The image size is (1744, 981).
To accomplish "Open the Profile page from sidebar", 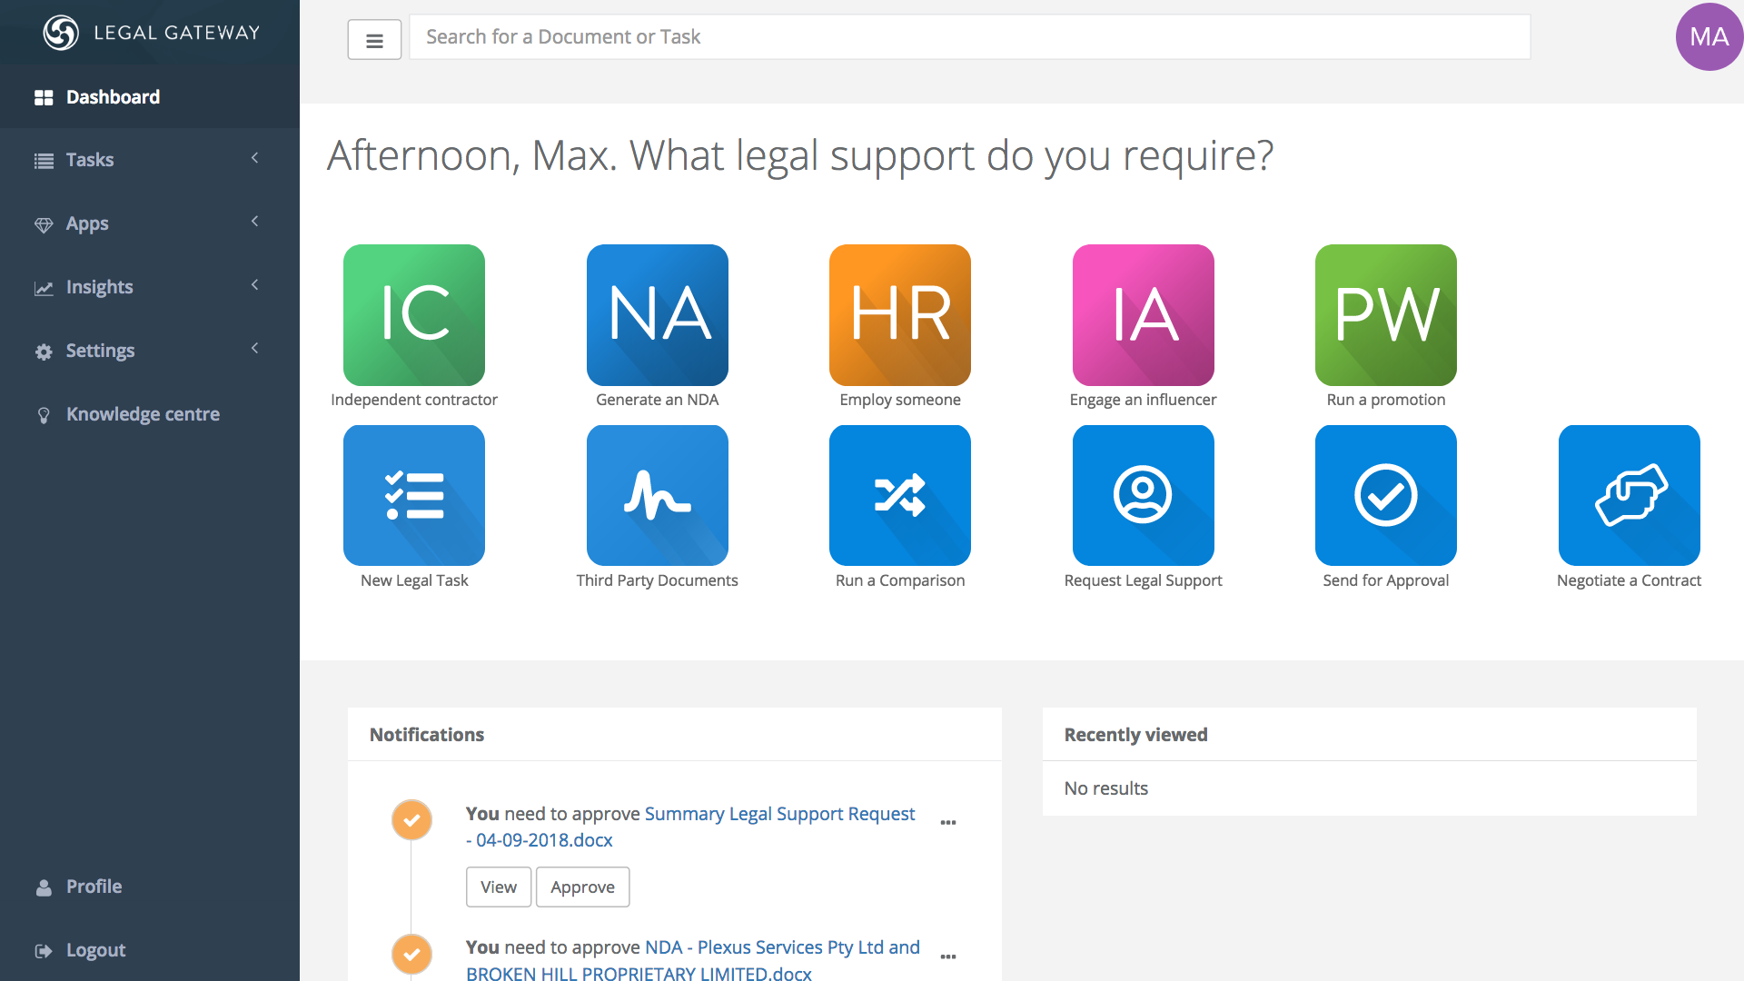I will (x=94, y=887).
